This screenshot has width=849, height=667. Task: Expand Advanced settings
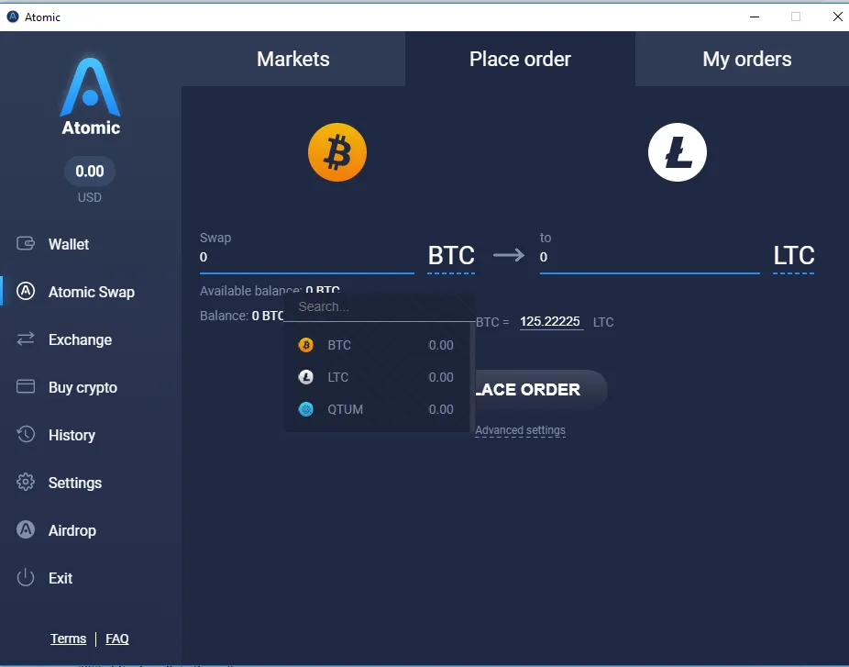tap(521, 430)
